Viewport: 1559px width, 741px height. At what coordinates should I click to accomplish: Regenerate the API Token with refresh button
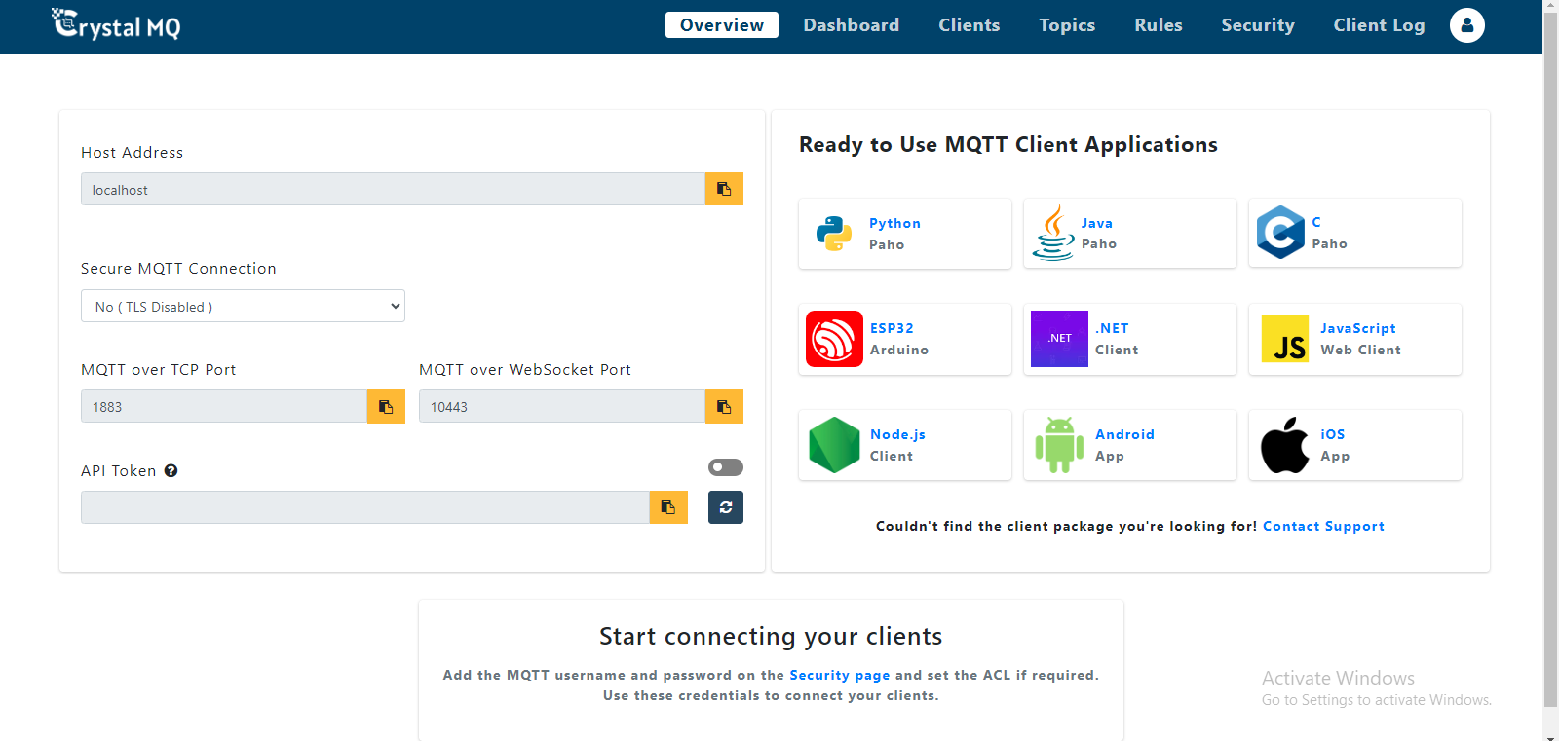point(726,507)
